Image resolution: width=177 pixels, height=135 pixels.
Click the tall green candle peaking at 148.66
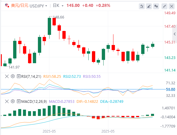(49, 26)
